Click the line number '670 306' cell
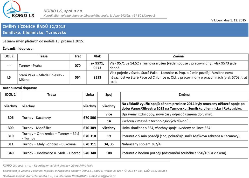 pos(89,118)
